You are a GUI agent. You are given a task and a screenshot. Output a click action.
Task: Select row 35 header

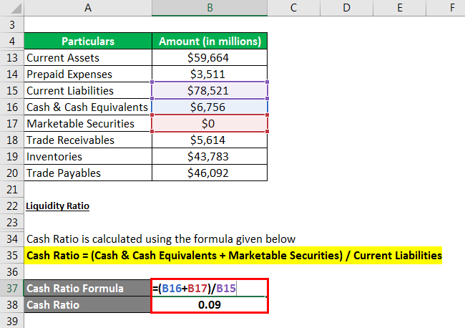[12, 255]
